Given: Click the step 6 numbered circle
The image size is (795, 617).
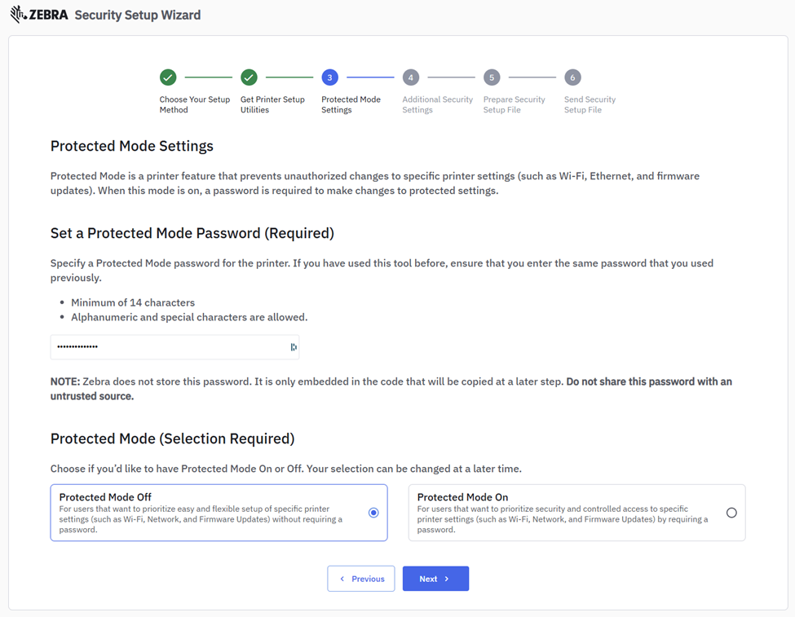Looking at the screenshot, I should click(x=572, y=77).
